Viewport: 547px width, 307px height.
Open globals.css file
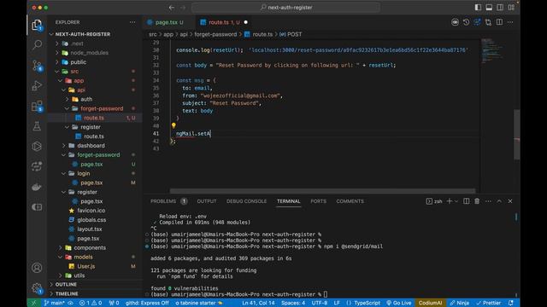coord(91,220)
